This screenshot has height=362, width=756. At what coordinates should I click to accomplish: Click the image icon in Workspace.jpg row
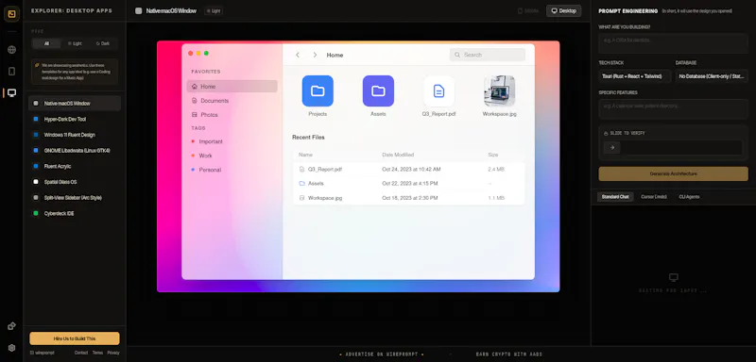coord(301,198)
